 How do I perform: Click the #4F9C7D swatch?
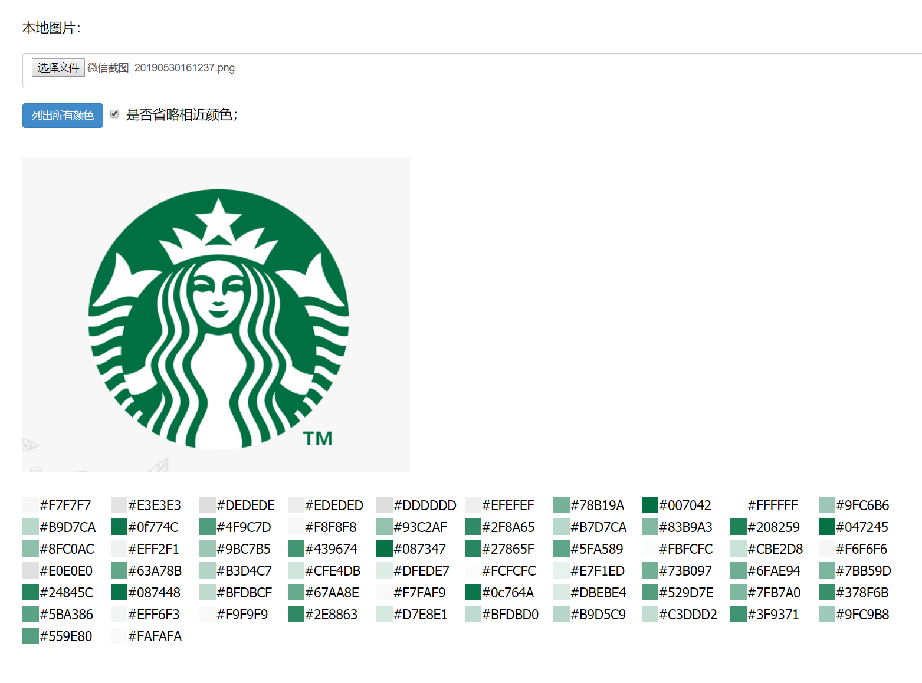208,527
